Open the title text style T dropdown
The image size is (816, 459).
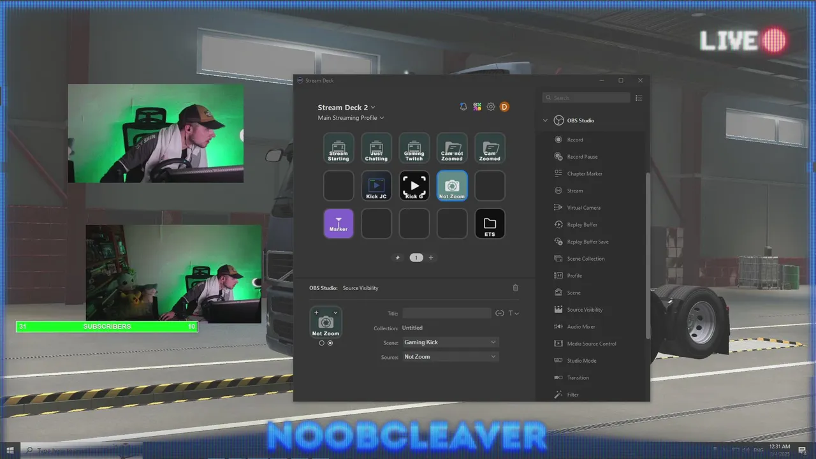pyautogui.click(x=513, y=313)
